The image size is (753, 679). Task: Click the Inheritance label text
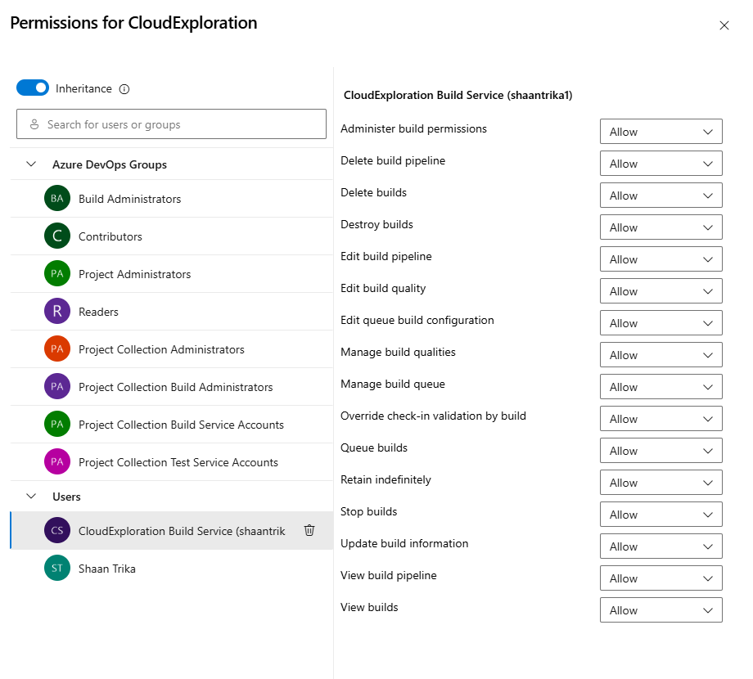(83, 89)
